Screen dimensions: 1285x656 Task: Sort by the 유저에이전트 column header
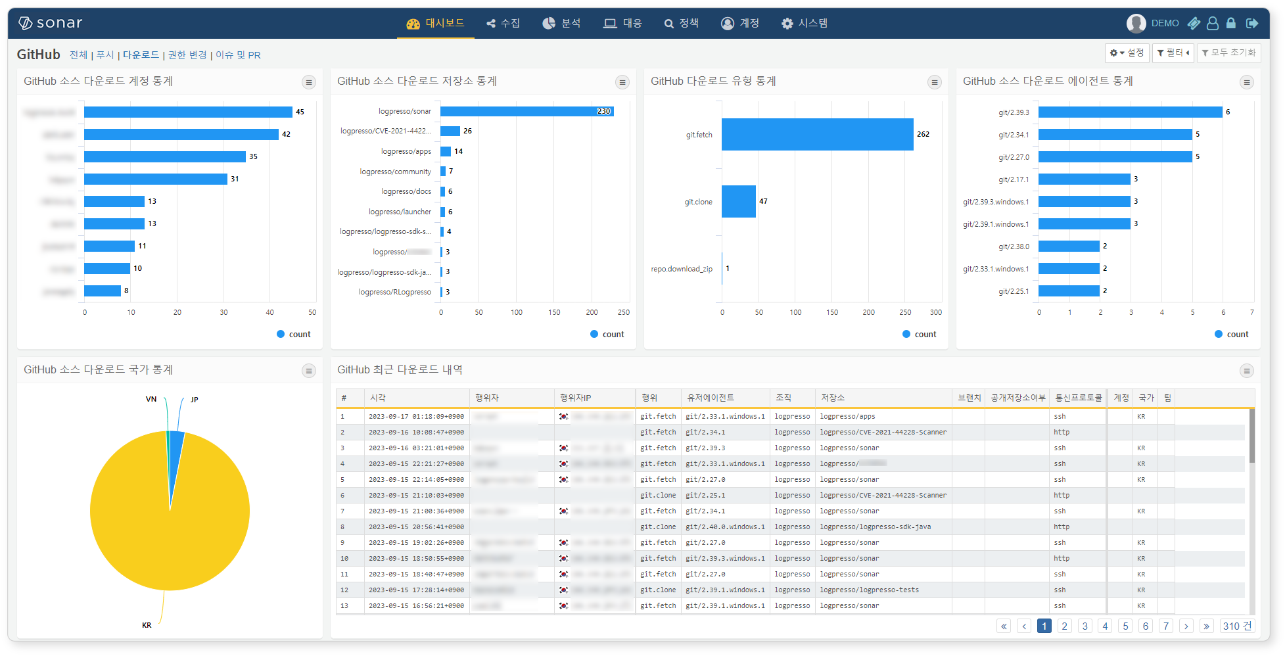click(x=725, y=398)
